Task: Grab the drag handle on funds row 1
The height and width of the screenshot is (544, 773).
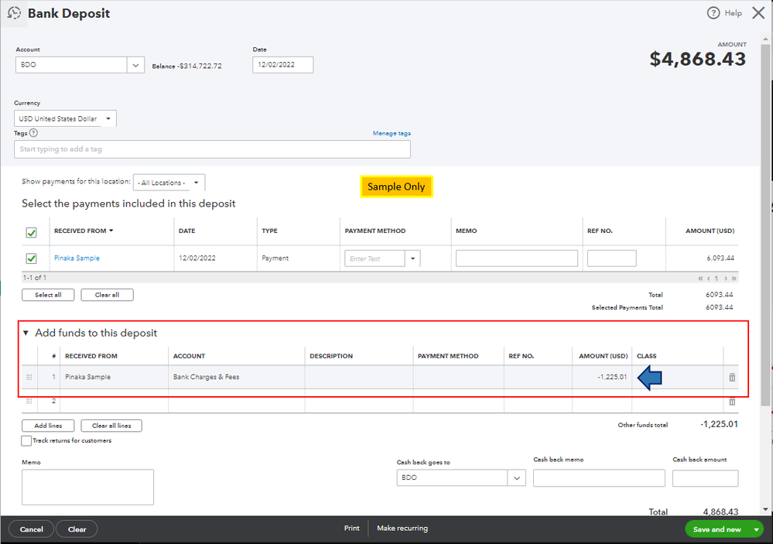Action: click(29, 377)
